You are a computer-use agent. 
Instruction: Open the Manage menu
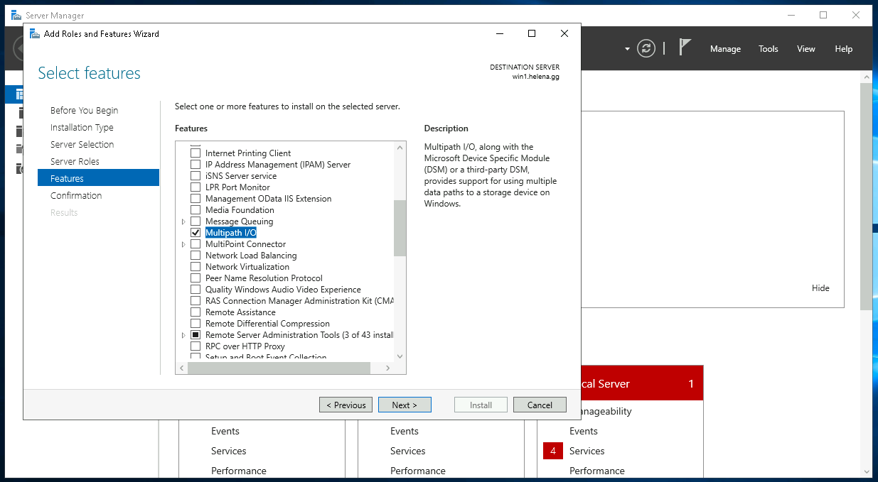(x=725, y=49)
